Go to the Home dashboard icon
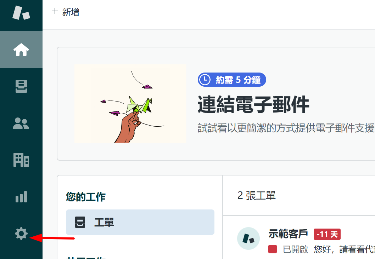The width and height of the screenshot is (375, 259). point(21,50)
